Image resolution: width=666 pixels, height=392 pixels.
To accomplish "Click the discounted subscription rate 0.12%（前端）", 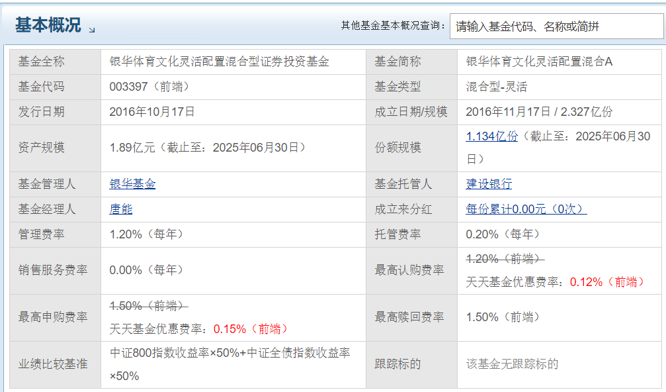I will point(607,282).
